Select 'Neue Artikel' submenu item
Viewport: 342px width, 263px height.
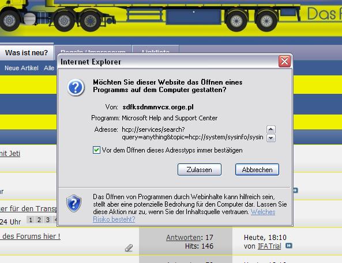21,68
